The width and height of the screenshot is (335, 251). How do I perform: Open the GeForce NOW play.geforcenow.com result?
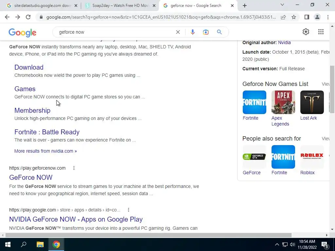[31, 177]
